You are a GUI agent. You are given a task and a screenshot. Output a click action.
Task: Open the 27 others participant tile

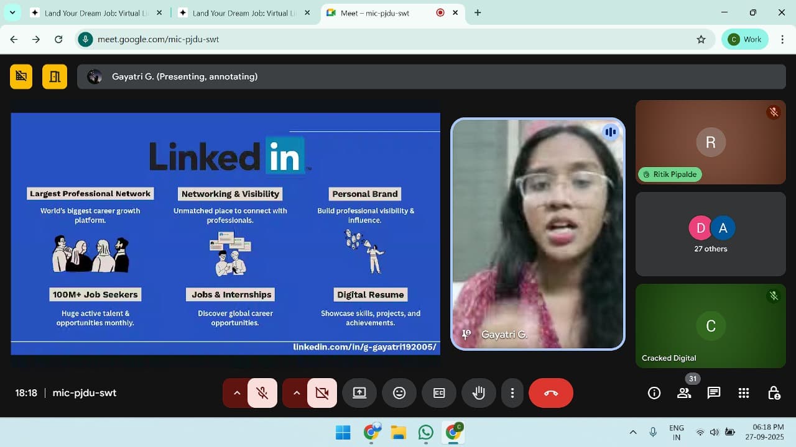[x=710, y=234]
